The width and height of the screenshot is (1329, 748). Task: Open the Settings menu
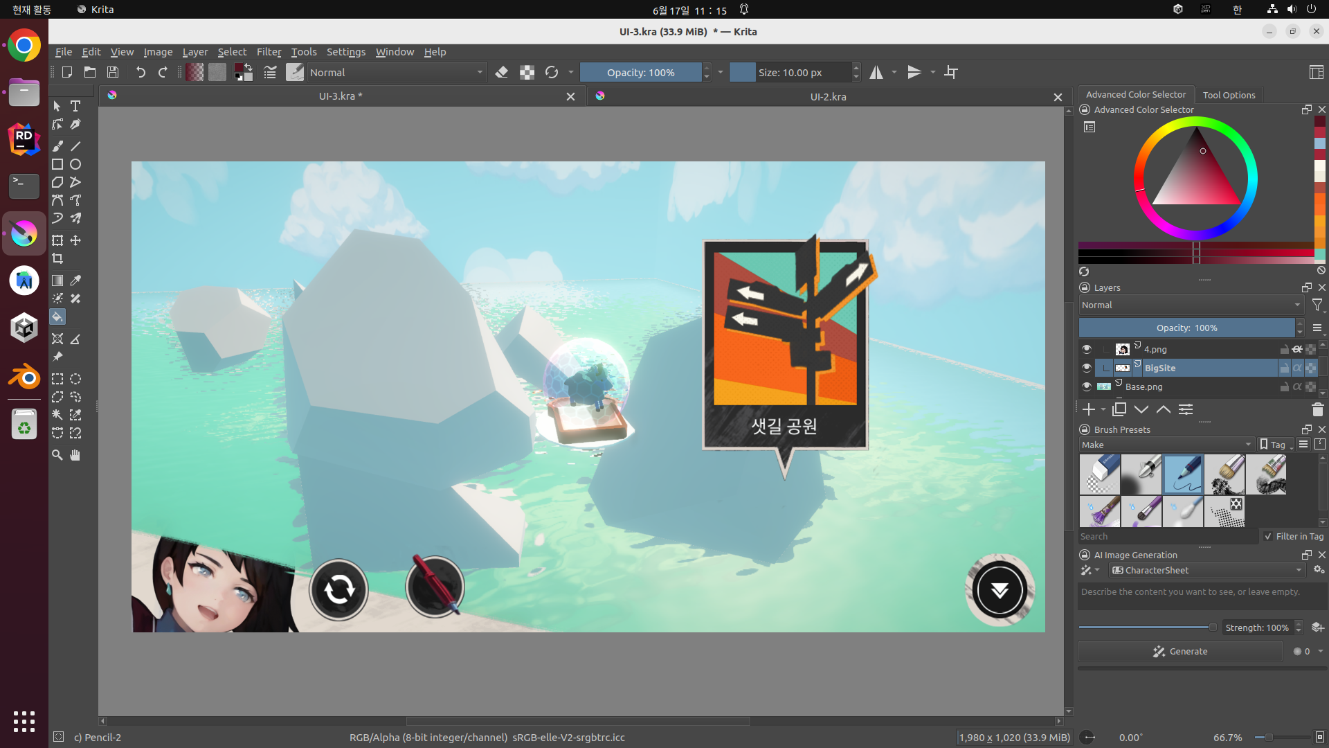click(x=346, y=52)
